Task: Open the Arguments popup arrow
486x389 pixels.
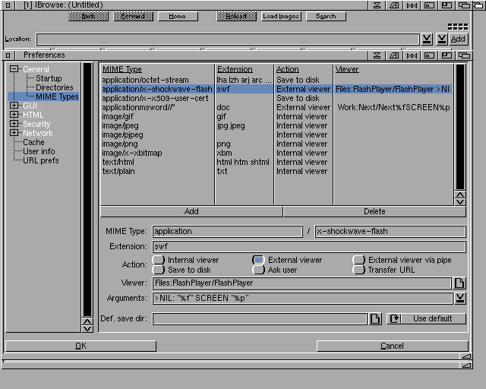Action: 459,299
